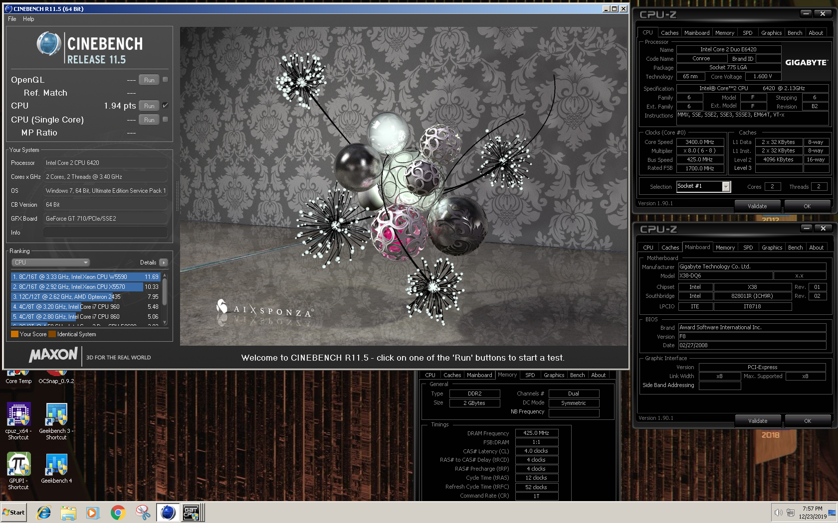The image size is (838, 523).
Task: Switch to the GBT CPU-Z taskbar button
Action: (x=192, y=512)
